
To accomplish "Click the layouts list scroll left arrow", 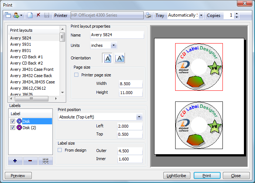I will click(11, 99).
